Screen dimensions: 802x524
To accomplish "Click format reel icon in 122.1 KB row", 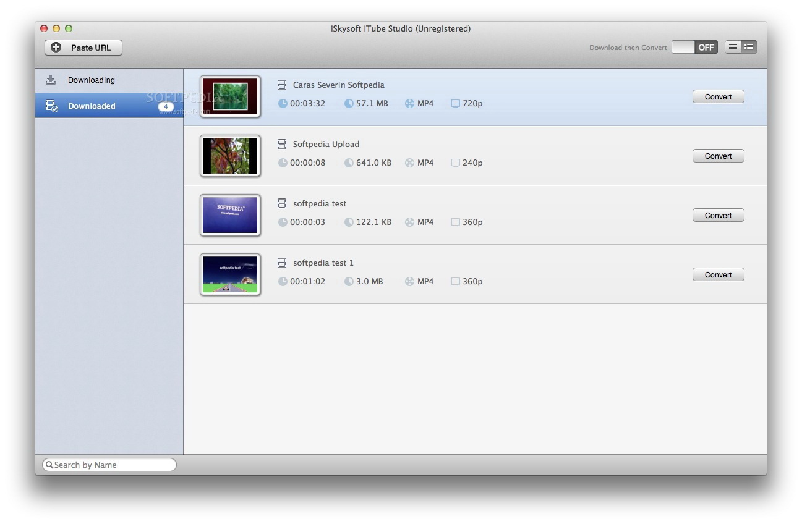I will coord(409,222).
